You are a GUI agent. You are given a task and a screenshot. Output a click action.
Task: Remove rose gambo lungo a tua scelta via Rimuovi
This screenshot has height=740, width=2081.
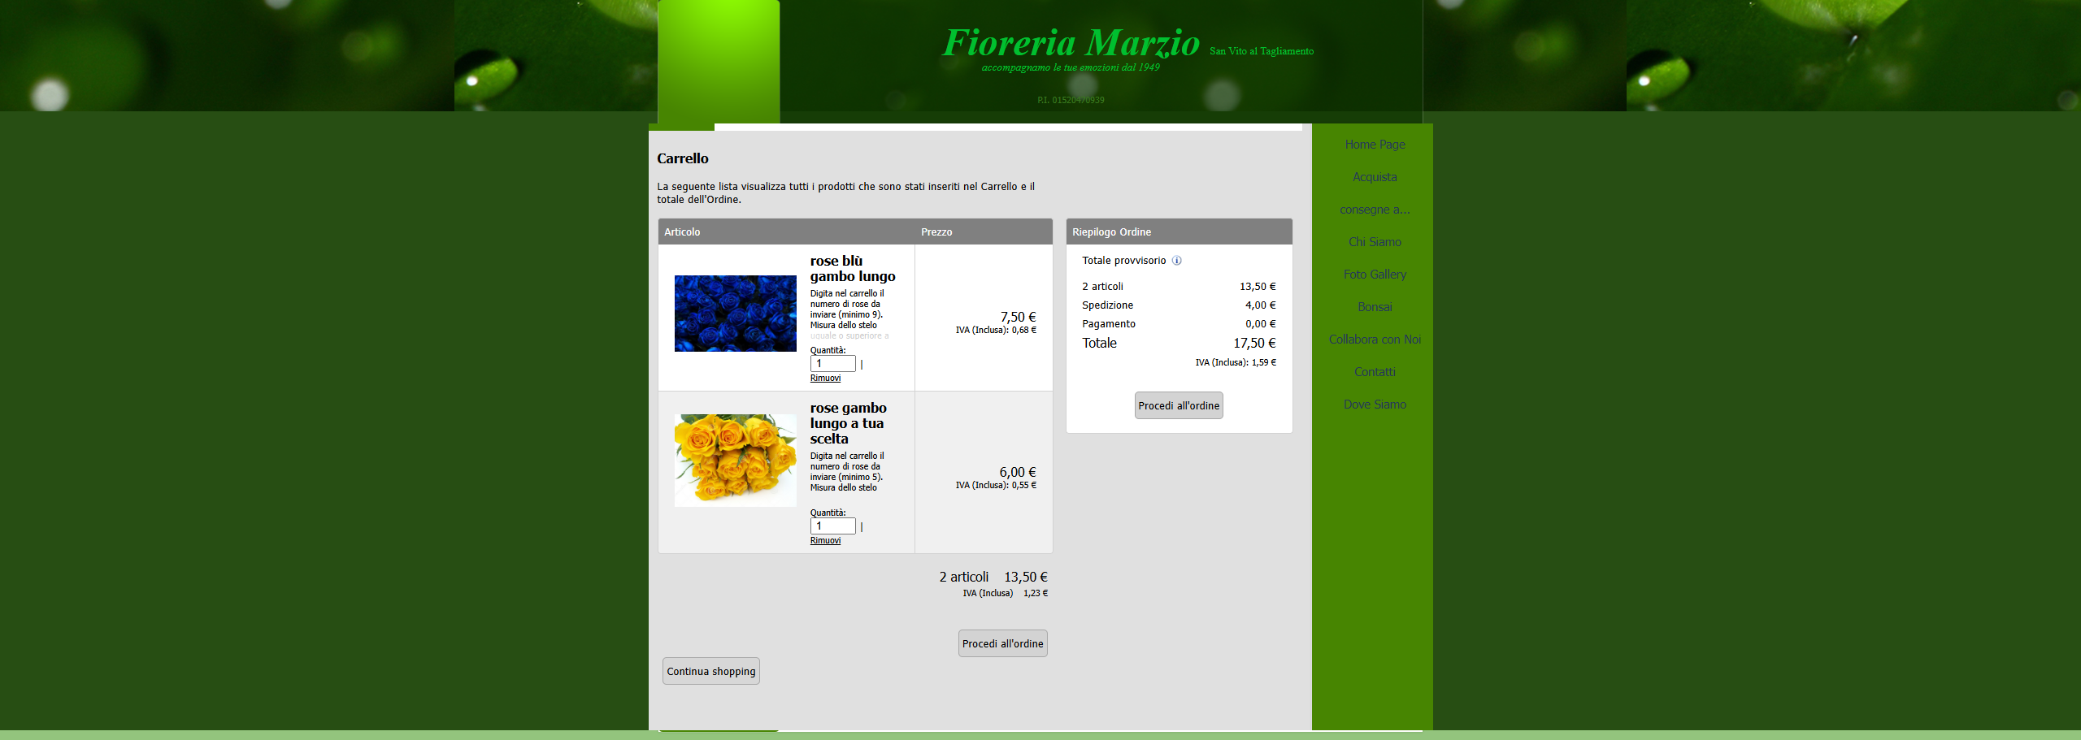825,541
